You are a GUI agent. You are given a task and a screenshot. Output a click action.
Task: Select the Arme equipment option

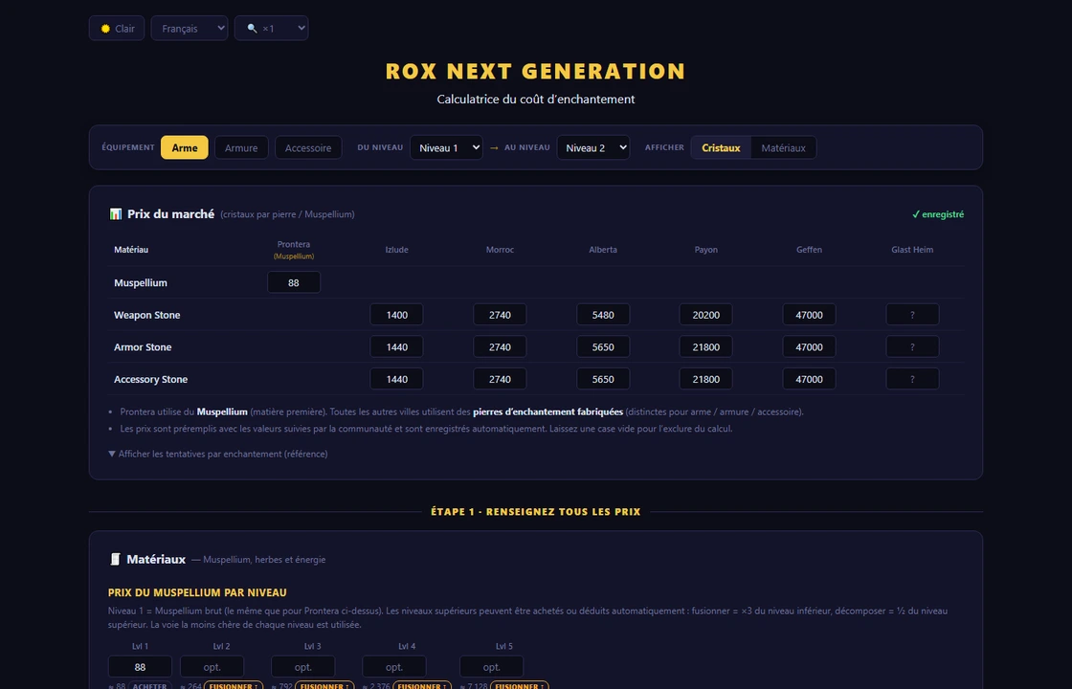click(185, 147)
